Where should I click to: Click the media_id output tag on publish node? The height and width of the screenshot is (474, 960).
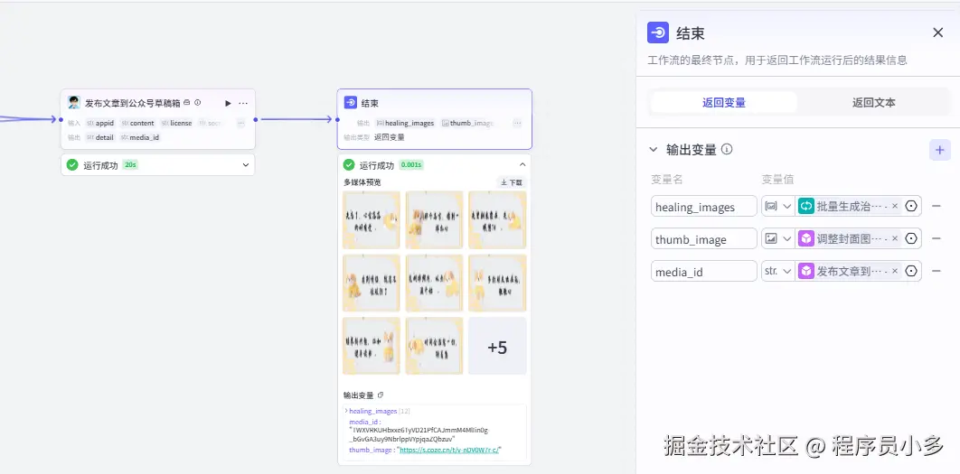tap(139, 137)
